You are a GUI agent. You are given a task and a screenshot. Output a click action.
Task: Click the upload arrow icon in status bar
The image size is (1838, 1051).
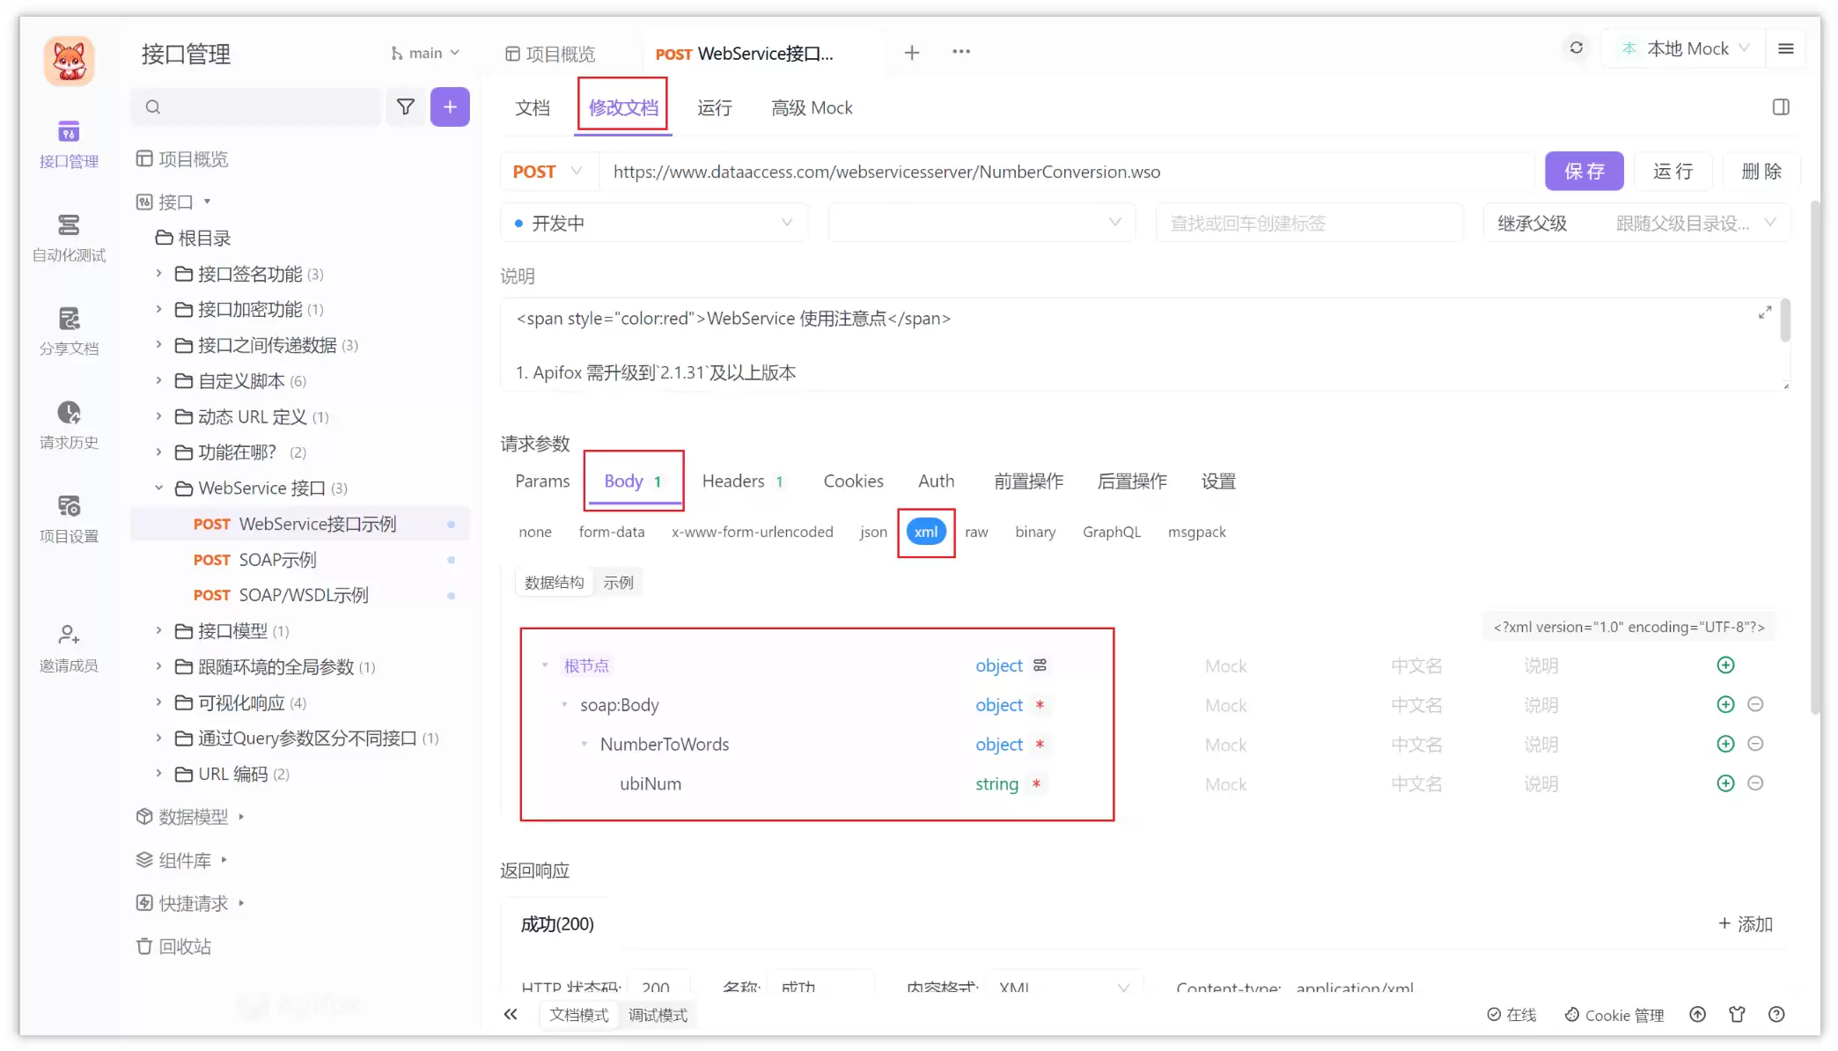[1697, 1015]
